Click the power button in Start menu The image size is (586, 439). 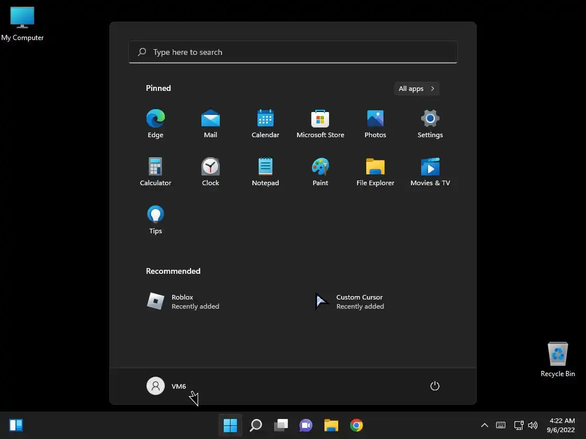435,386
